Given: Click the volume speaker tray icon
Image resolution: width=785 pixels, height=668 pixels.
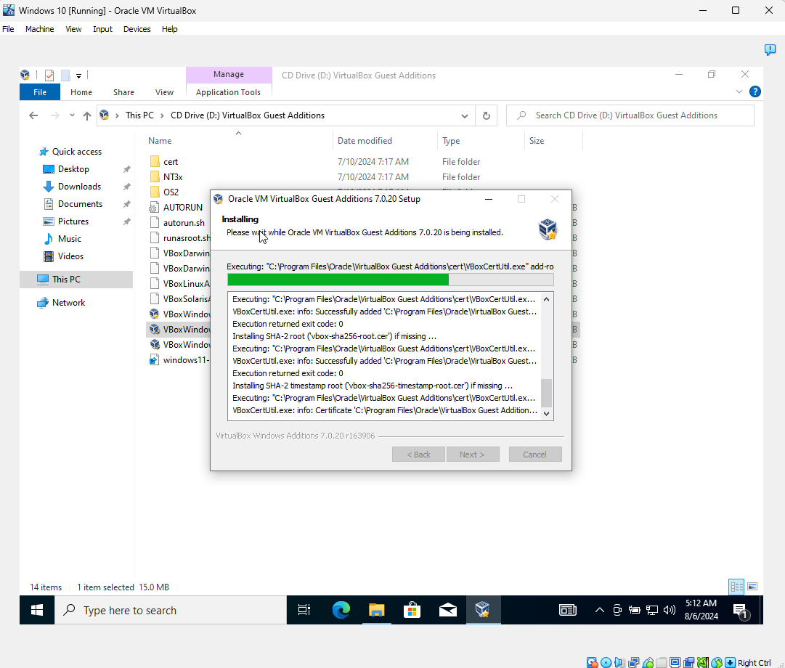Looking at the screenshot, I should [670, 610].
